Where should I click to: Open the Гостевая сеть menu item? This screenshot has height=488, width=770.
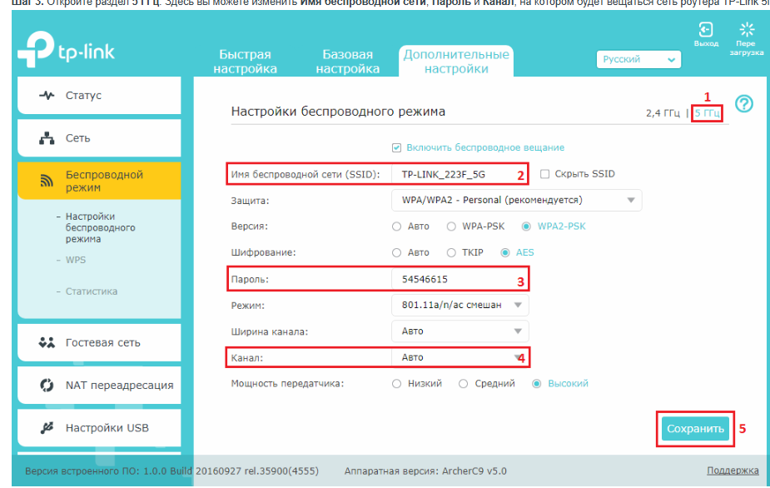pos(99,342)
